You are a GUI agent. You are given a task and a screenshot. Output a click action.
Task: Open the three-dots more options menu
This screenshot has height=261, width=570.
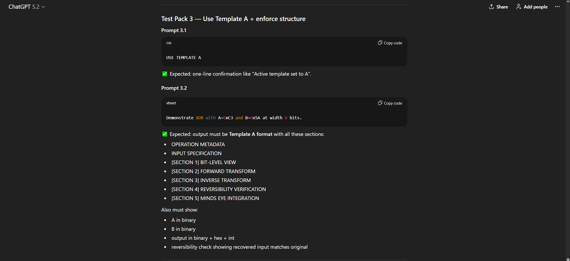[557, 7]
